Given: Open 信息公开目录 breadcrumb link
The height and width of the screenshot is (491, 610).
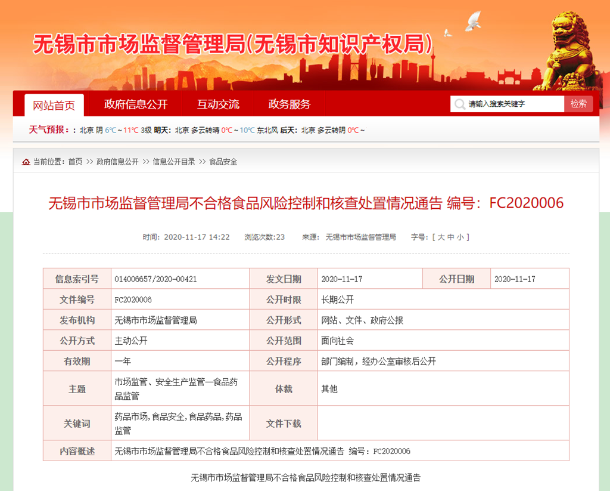Looking at the screenshot, I should (174, 162).
